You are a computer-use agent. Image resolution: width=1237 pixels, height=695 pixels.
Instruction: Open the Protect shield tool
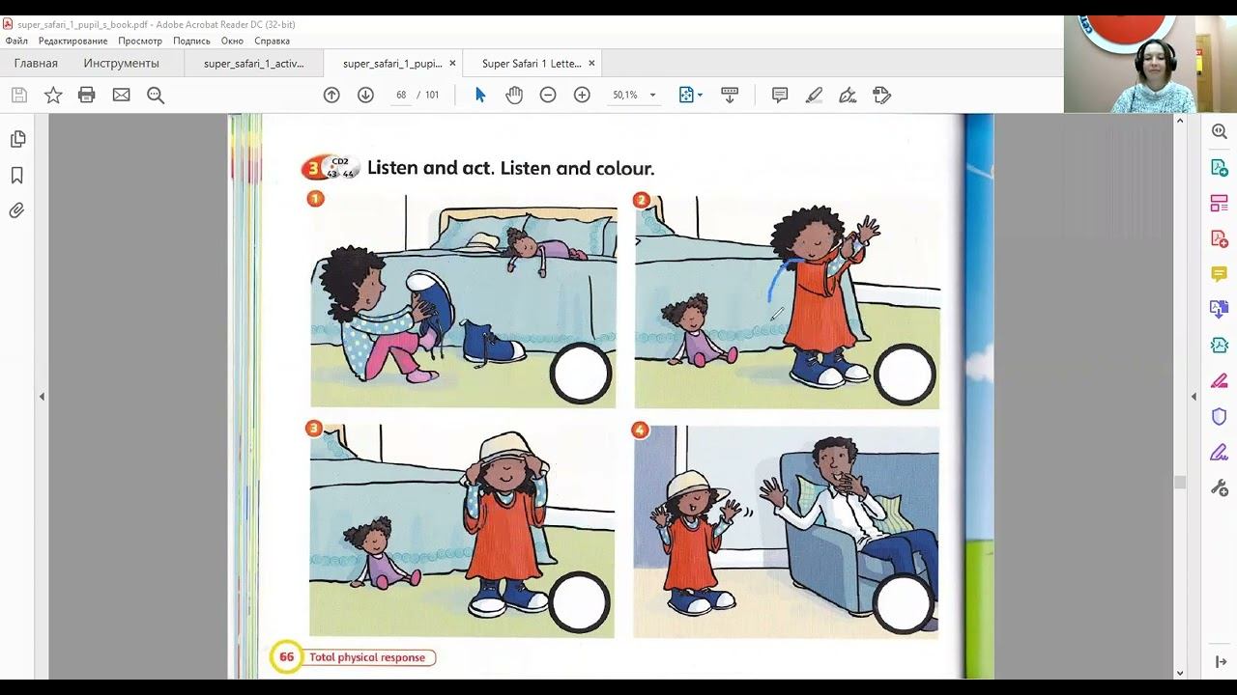1220,416
